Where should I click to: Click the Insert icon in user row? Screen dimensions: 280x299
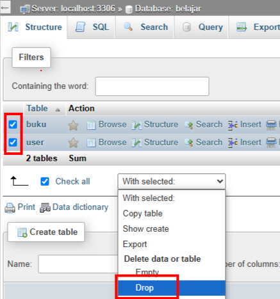(233, 143)
